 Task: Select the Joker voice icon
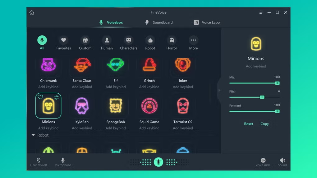[183, 65]
